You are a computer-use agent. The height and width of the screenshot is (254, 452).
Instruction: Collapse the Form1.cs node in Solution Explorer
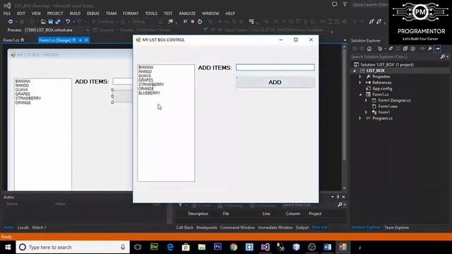(x=360, y=95)
